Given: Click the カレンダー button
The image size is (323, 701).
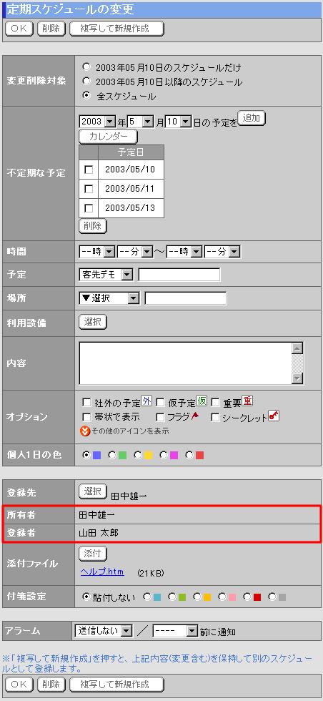Looking at the screenshot, I should coord(108,136).
